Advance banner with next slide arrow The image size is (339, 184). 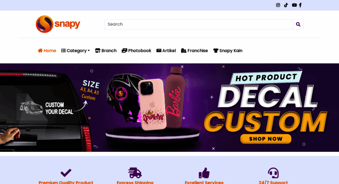314,109
